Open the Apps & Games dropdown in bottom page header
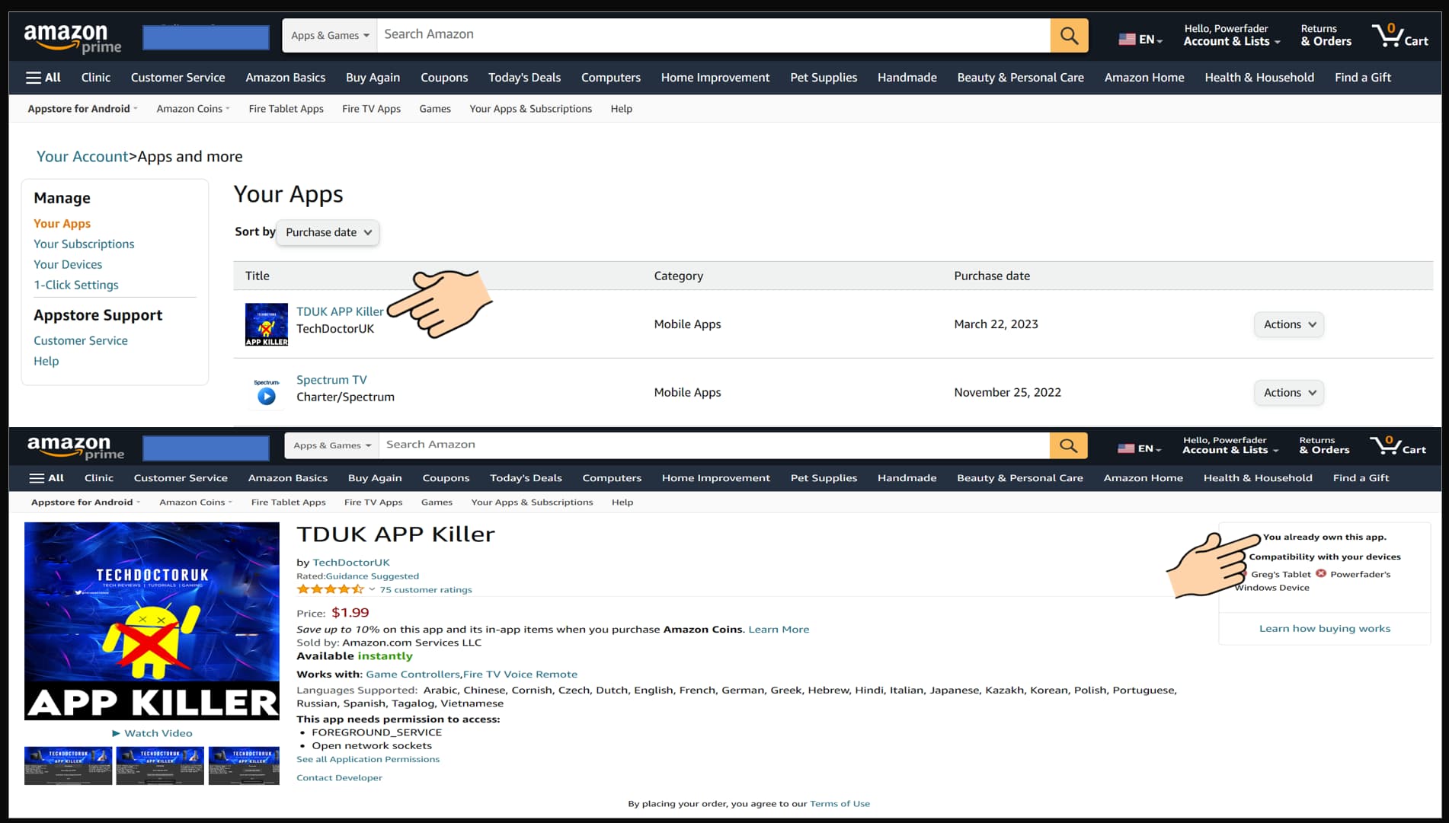Screen dimensions: 1449x823 332,445
